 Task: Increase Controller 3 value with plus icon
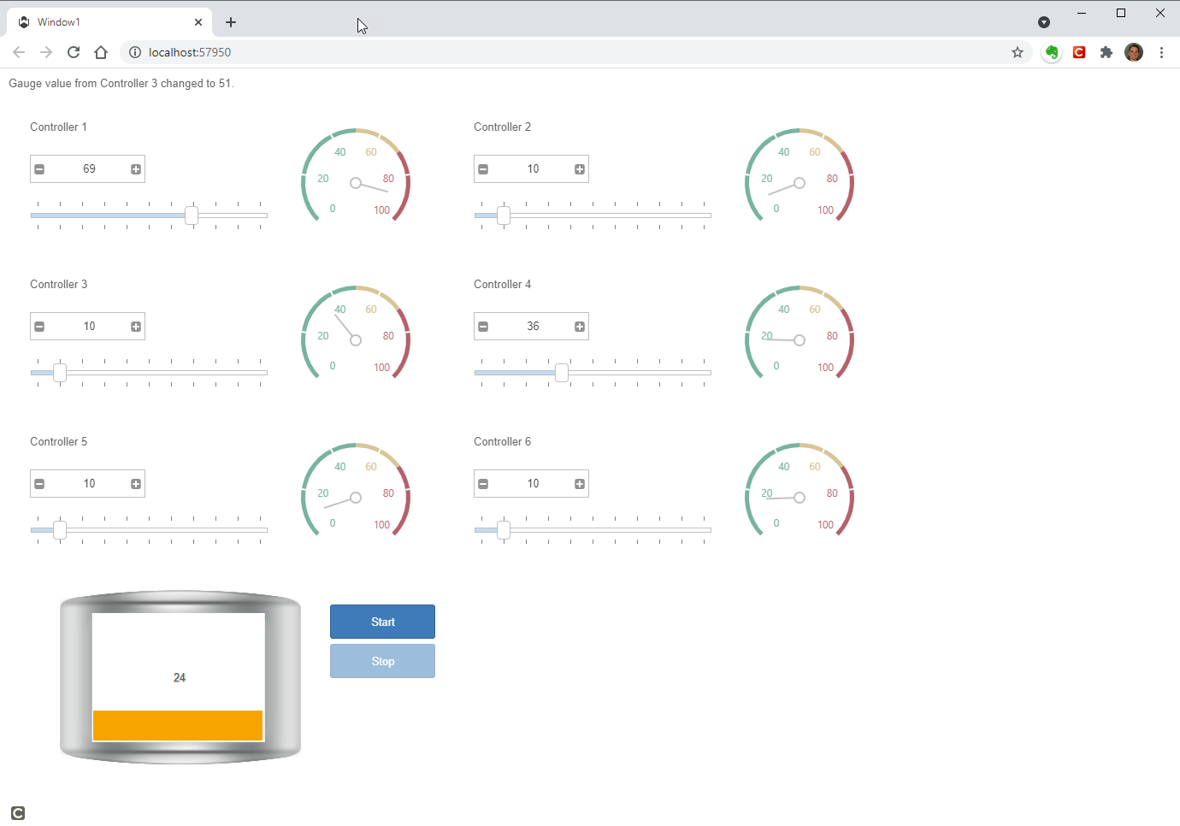pos(136,327)
